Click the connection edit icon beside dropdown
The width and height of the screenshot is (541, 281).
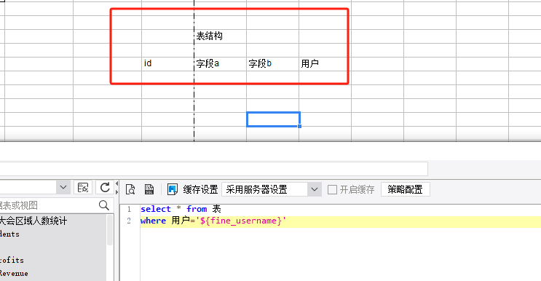[x=83, y=188]
